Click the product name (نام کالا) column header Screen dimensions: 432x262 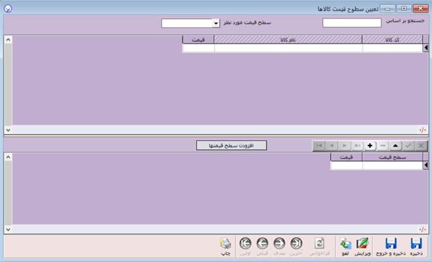[x=288, y=39]
